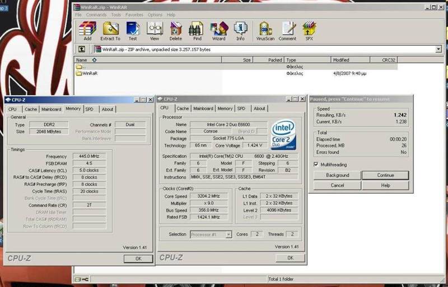This screenshot has width=448, height=287.
Task: Click OK in left CPU-Z window
Action: (138, 258)
